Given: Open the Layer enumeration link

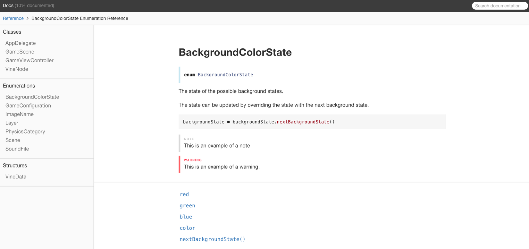Looking at the screenshot, I should point(12,123).
